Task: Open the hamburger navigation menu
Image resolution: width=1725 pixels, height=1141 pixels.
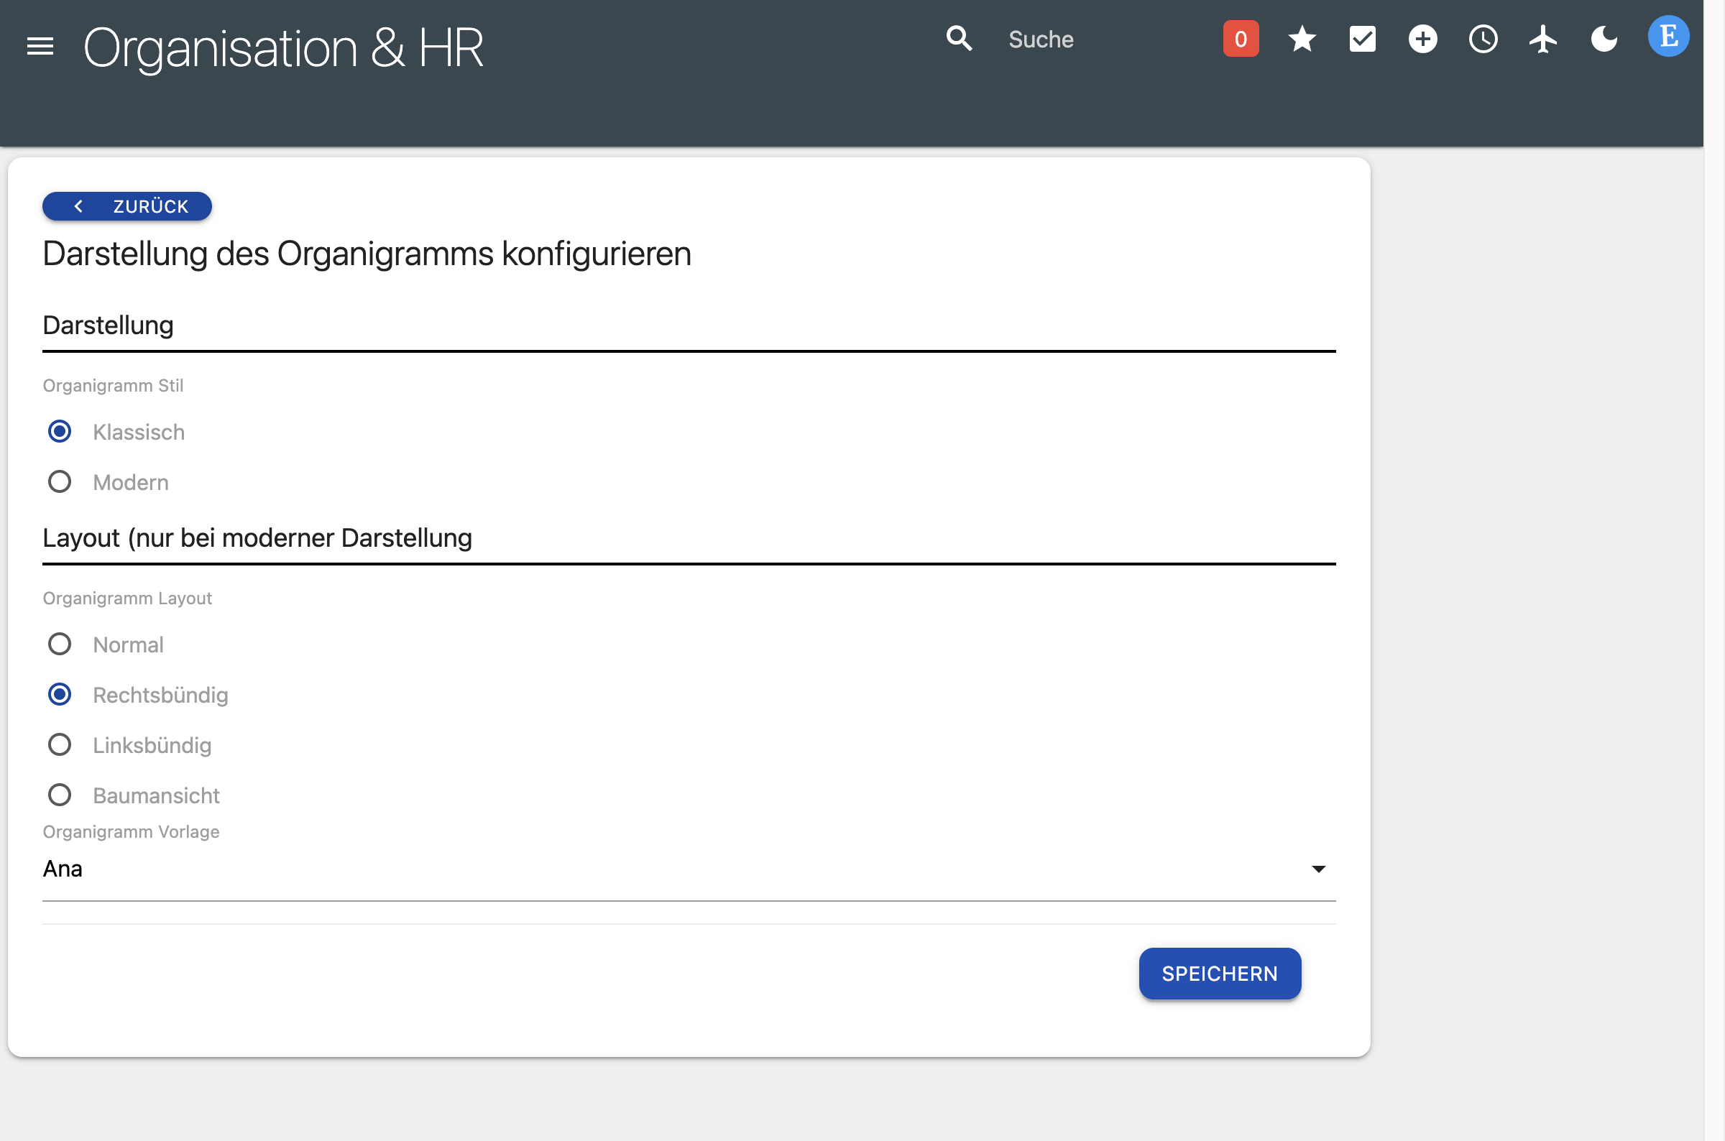Action: (x=40, y=47)
